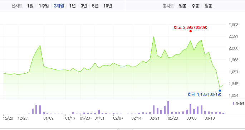Click the 봉차트 section label

pyautogui.click(x=168, y=6)
